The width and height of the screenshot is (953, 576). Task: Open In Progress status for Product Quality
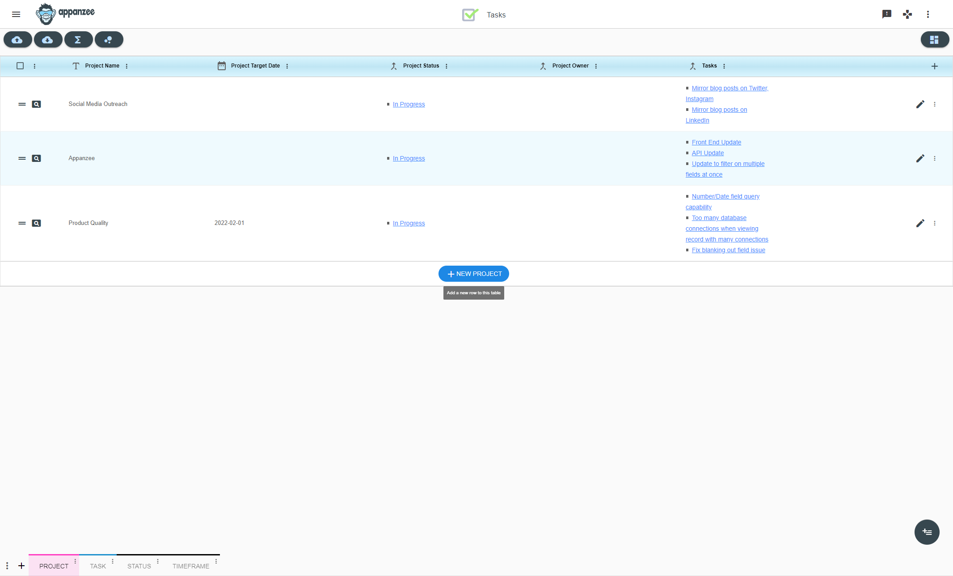tap(409, 223)
